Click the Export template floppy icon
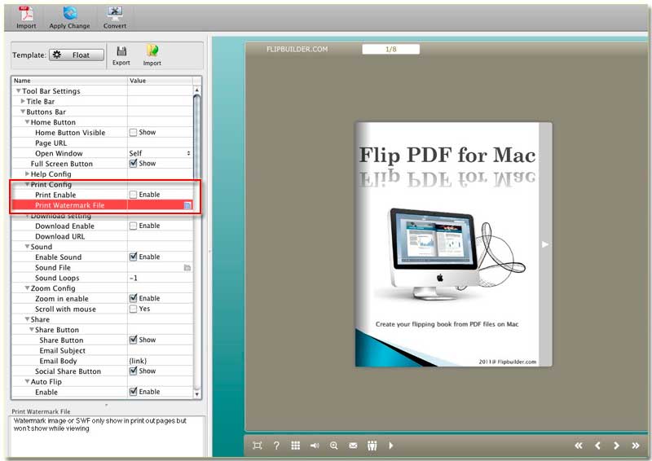 click(121, 51)
